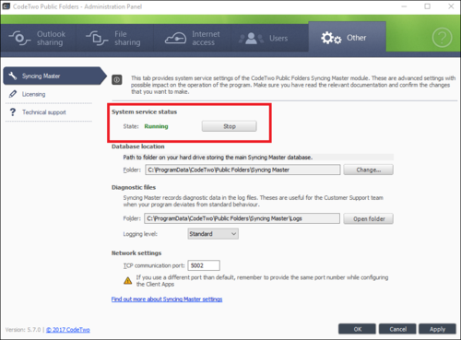Viewport: 461px width, 340px height.
Task: Switch to the File sharing tab
Action: point(115,38)
